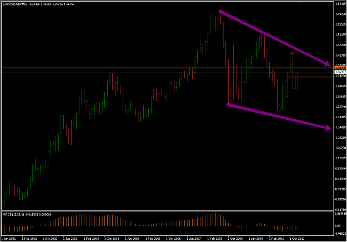Click the red down-arrow marker above the candle
347x242 pixels.
click(x=292, y=53)
